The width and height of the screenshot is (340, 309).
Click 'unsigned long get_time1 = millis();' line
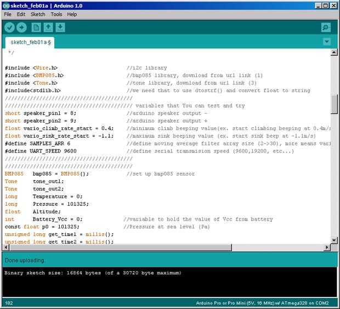(x=59, y=234)
